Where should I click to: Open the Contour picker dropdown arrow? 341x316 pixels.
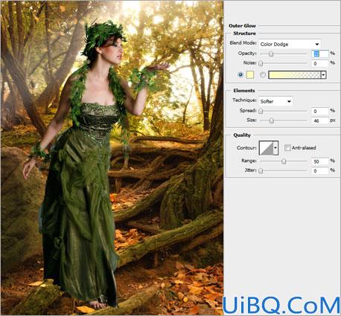[x=275, y=148]
